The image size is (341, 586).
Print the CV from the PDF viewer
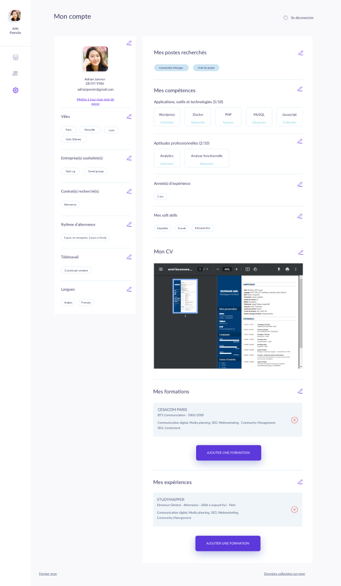pyautogui.click(x=287, y=269)
